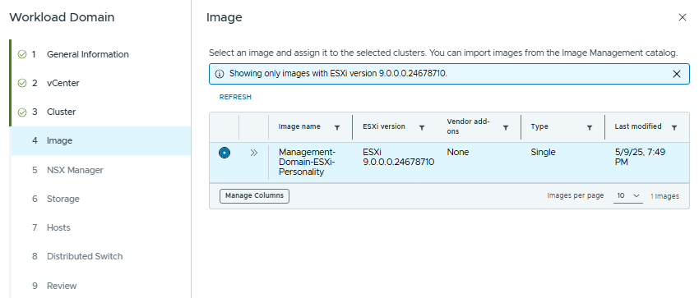The width and height of the screenshot is (699, 298).
Task: Filter the Image name column
Action: [x=337, y=127]
